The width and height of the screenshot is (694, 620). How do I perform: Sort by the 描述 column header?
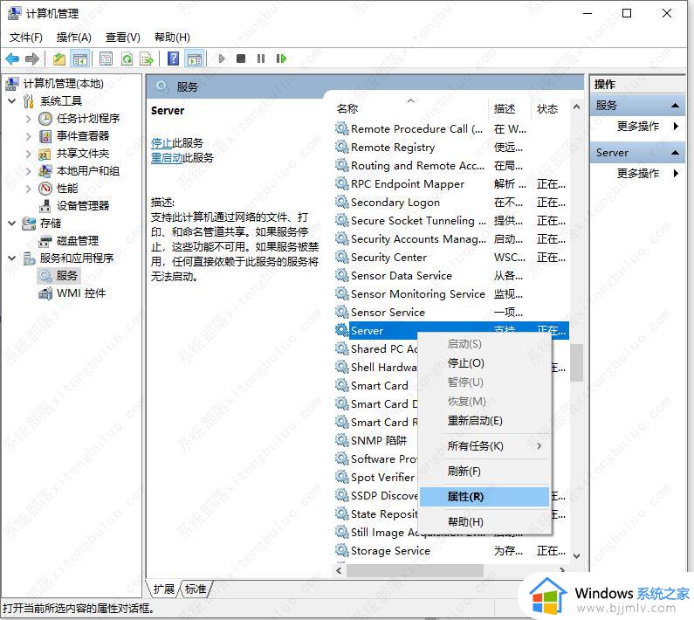[x=509, y=108]
